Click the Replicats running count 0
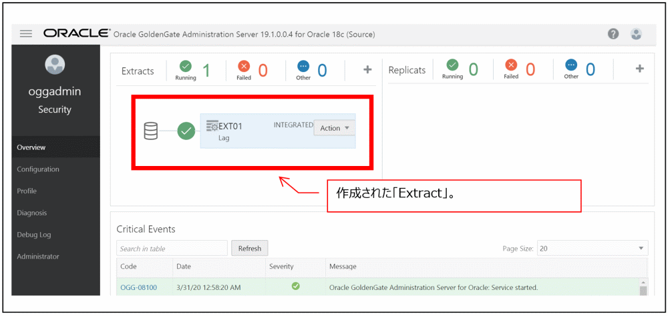The height and width of the screenshot is (316, 668). tap(473, 69)
